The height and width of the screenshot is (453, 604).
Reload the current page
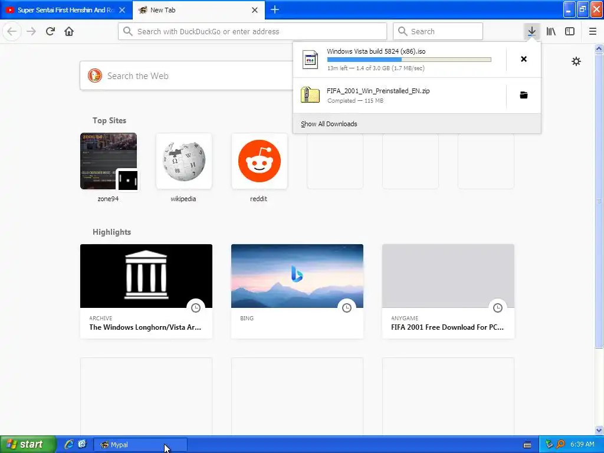51,31
